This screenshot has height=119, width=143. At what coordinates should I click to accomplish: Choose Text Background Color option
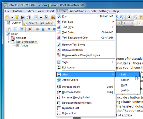click(x=86, y=38)
